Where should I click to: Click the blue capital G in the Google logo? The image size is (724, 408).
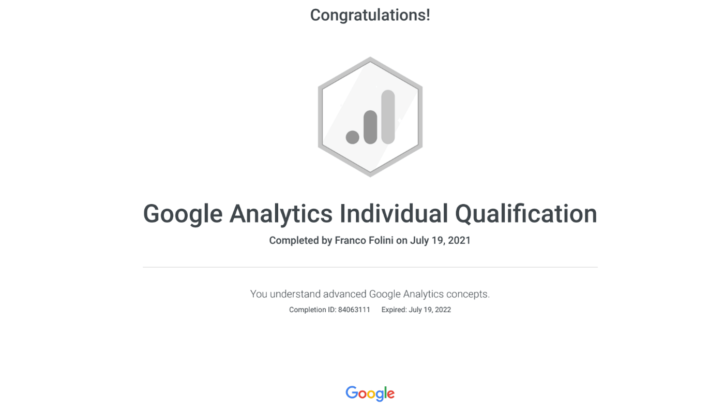[x=352, y=392]
